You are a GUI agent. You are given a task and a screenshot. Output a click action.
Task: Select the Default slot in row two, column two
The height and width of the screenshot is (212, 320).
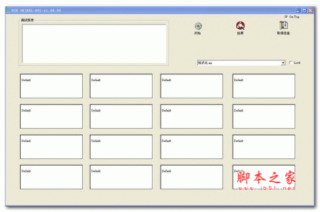pos(121,116)
